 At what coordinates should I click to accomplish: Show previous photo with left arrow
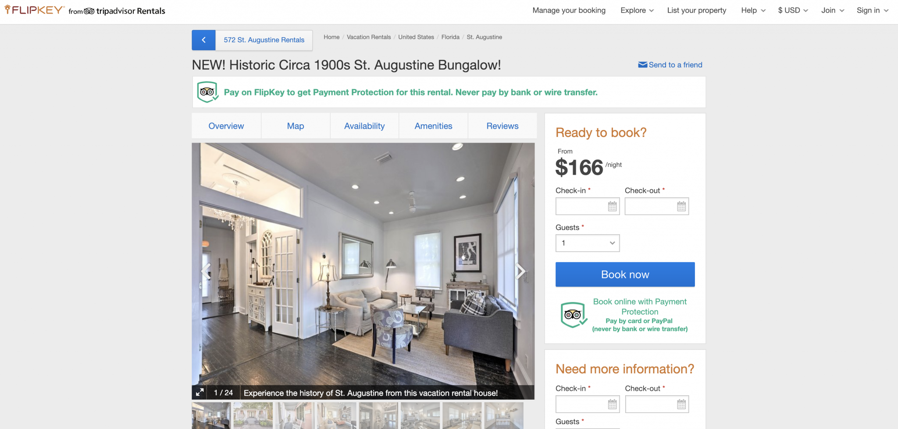206,271
